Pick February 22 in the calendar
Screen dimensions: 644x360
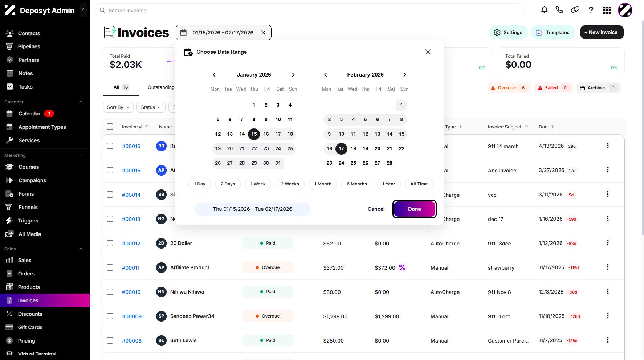(x=402, y=148)
